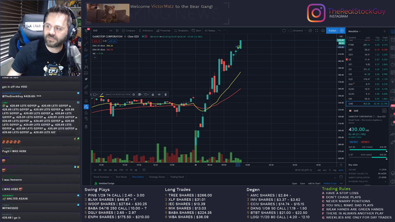Screen dimensions: 395x222
Task: Select the crosshair cursor tool
Action: pyautogui.click(x=86, y=38)
